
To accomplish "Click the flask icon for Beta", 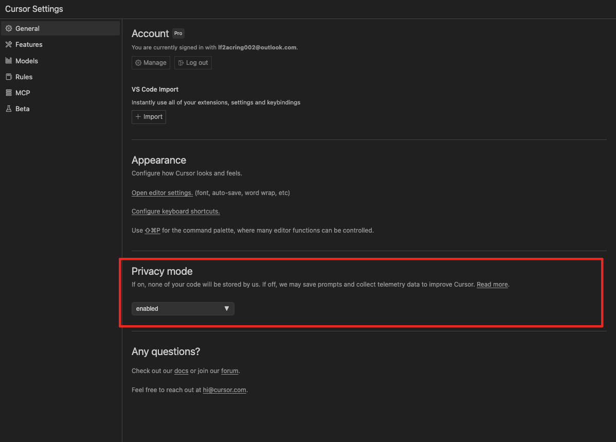I will [x=9, y=109].
